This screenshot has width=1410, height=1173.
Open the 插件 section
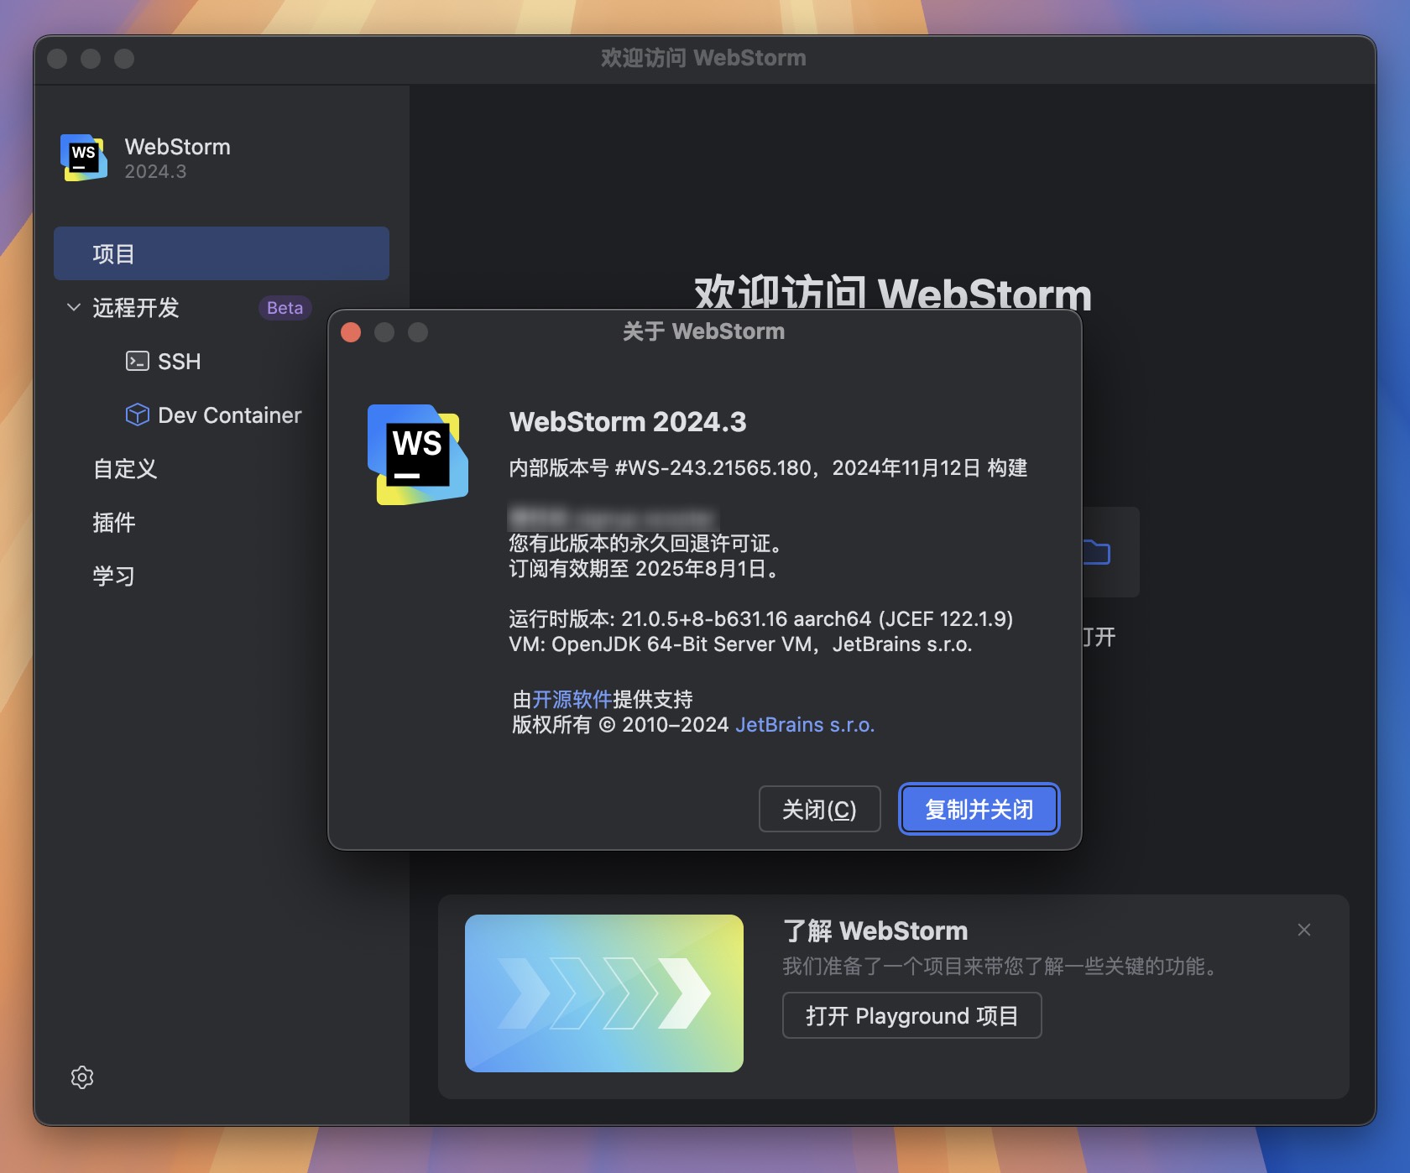[114, 523]
